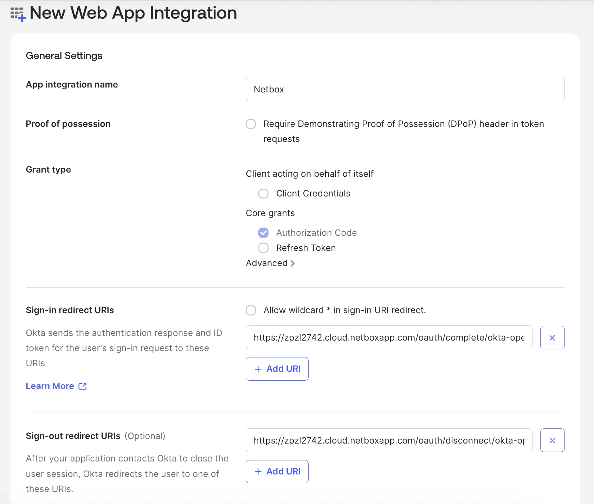The width and height of the screenshot is (594, 504).
Task: Add URI under Sign-in redirect URIs
Action: point(277,369)
